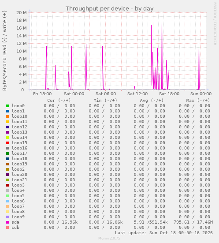Click the sda current write value 16.96k
This screenshot has height=243, width=219.
click(x=70, y=222)
